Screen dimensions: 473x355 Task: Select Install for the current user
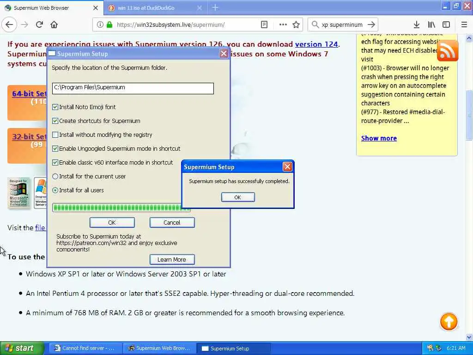click(55, 176)
